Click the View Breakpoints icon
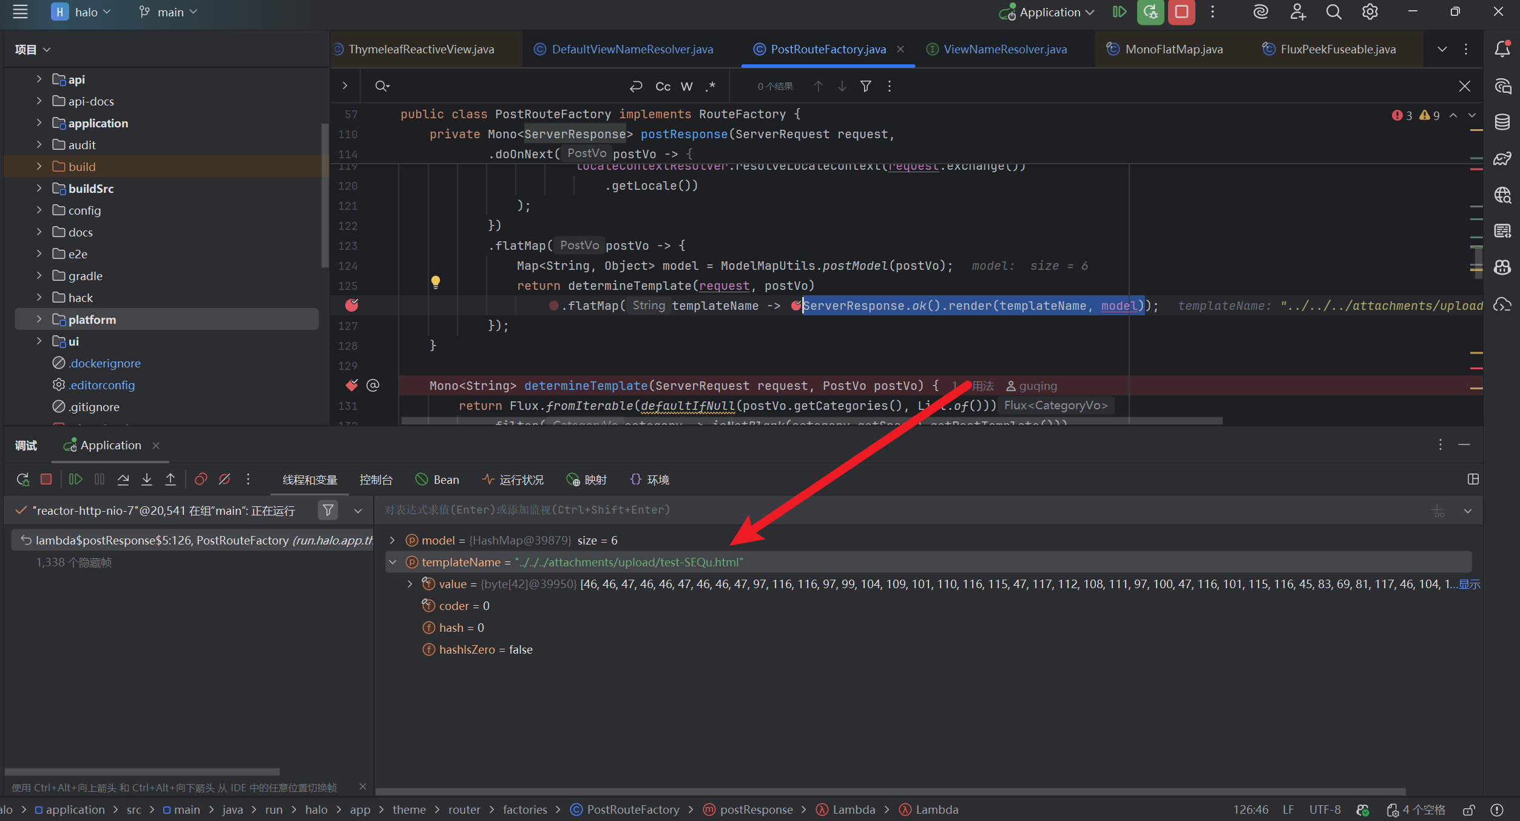1520x821 pixels. pos(201,480)
